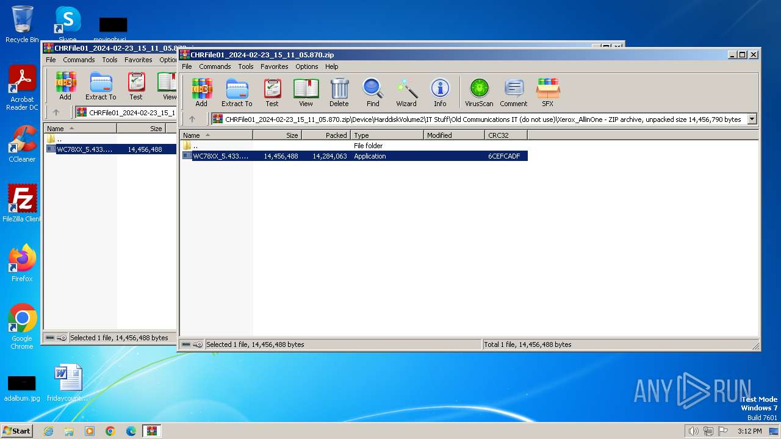Click Test icon in back WinRAR window
This screenshot has width=781, height=439.
pos(136,86)
